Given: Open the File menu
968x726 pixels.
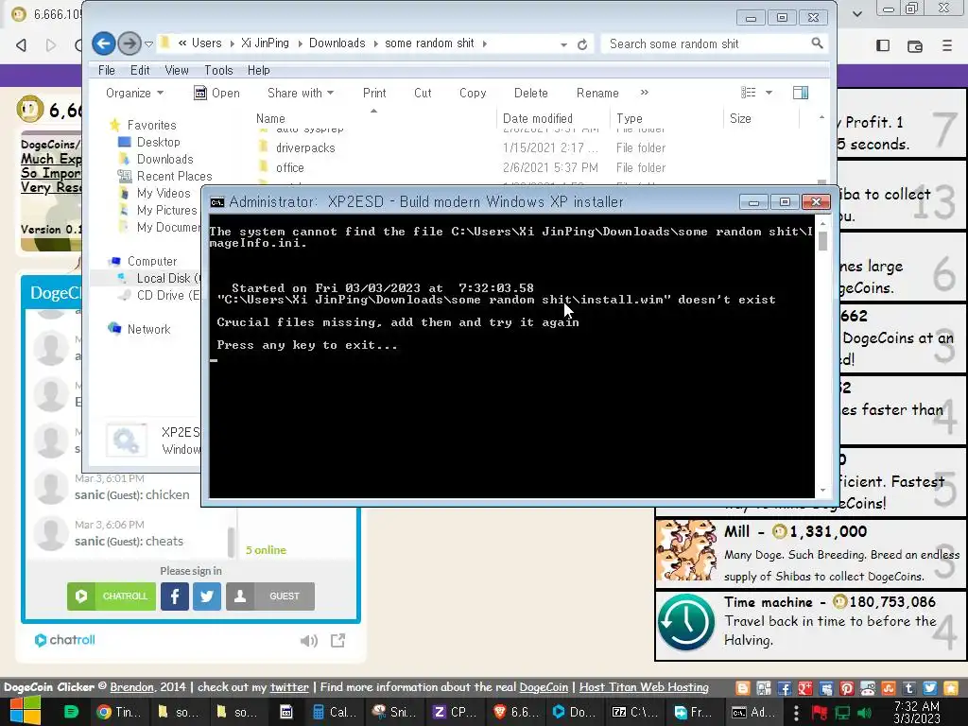Looking at the screenshot, I should (x=107, y=70).
